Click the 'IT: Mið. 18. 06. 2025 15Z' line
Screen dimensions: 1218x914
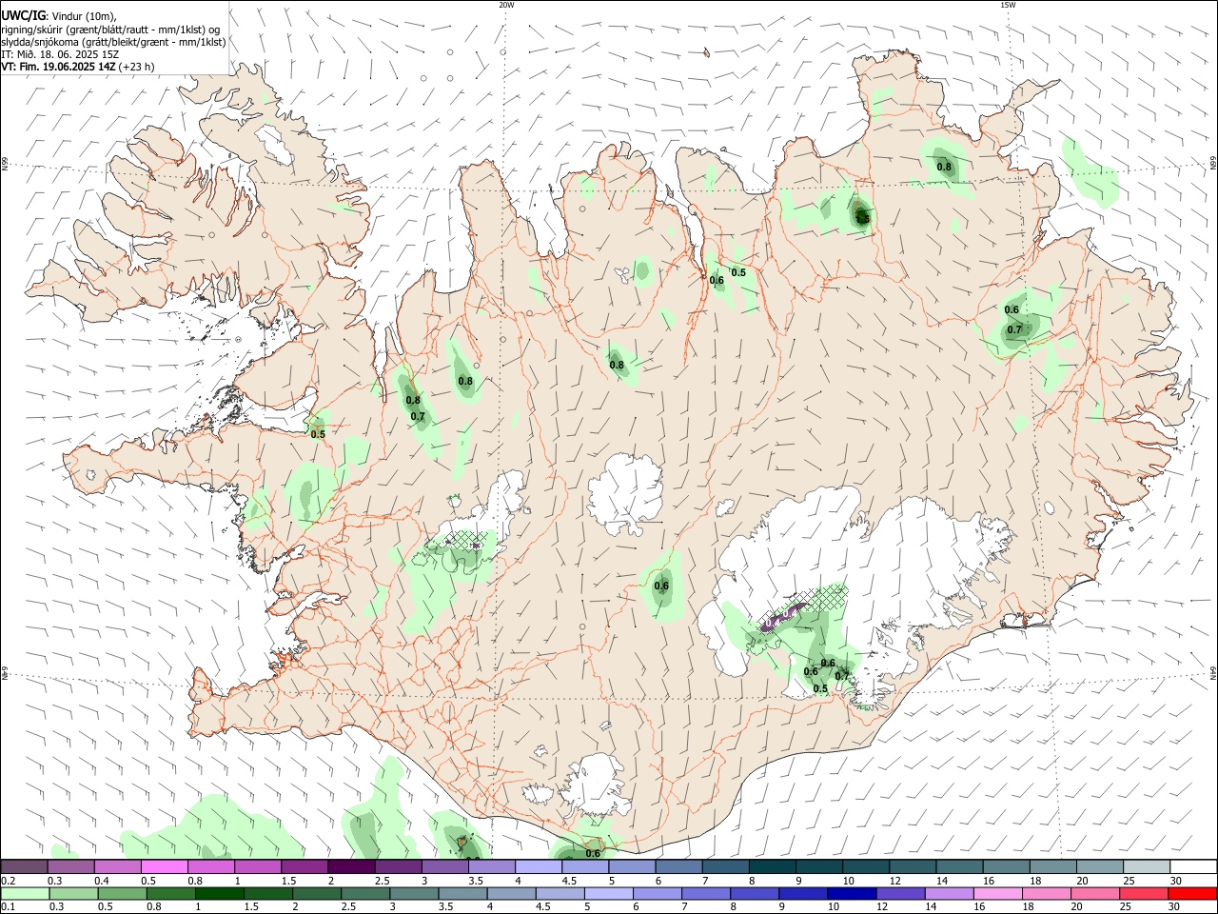click(x=60, y=54)
